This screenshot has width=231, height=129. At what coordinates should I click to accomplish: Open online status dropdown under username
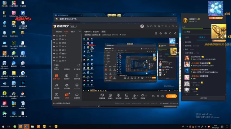point(196,22)
